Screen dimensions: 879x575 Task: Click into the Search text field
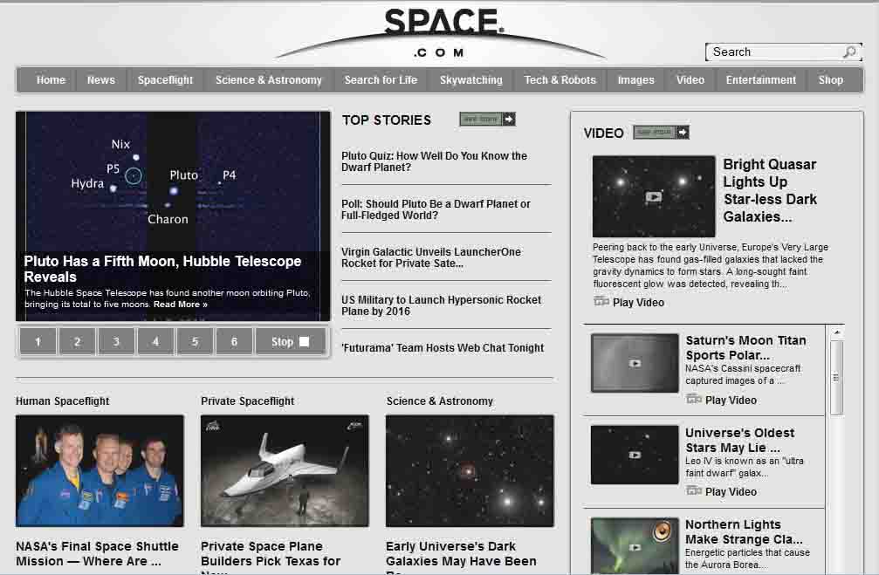click(x=775, y=52)
